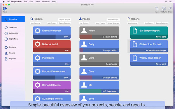Click the Add Project button
The height and width of the screenshot is (109, 175).
[52, 23]
